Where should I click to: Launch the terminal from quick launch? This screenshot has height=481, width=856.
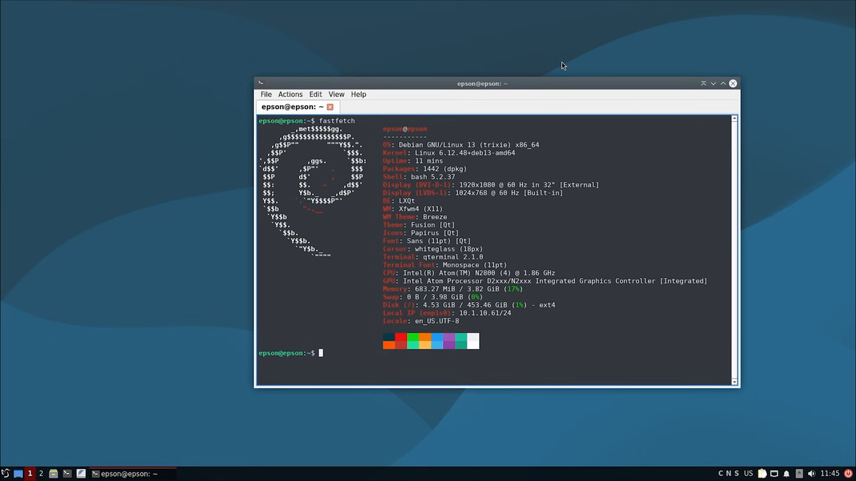pyautogui.click(x=67, y=474)
